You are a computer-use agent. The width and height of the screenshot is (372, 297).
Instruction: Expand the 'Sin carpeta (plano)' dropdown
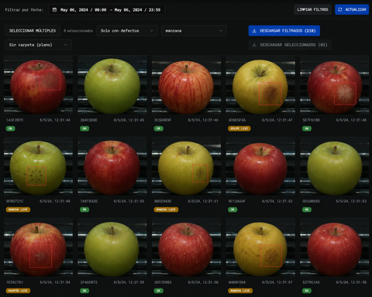pyautogui.click(x=38, y=45)
